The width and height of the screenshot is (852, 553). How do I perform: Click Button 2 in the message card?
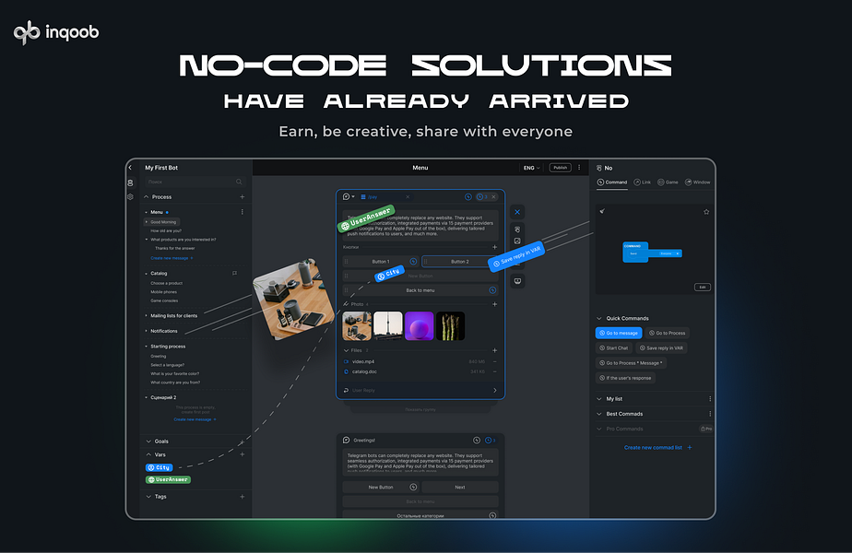click(x=460, y=261)
